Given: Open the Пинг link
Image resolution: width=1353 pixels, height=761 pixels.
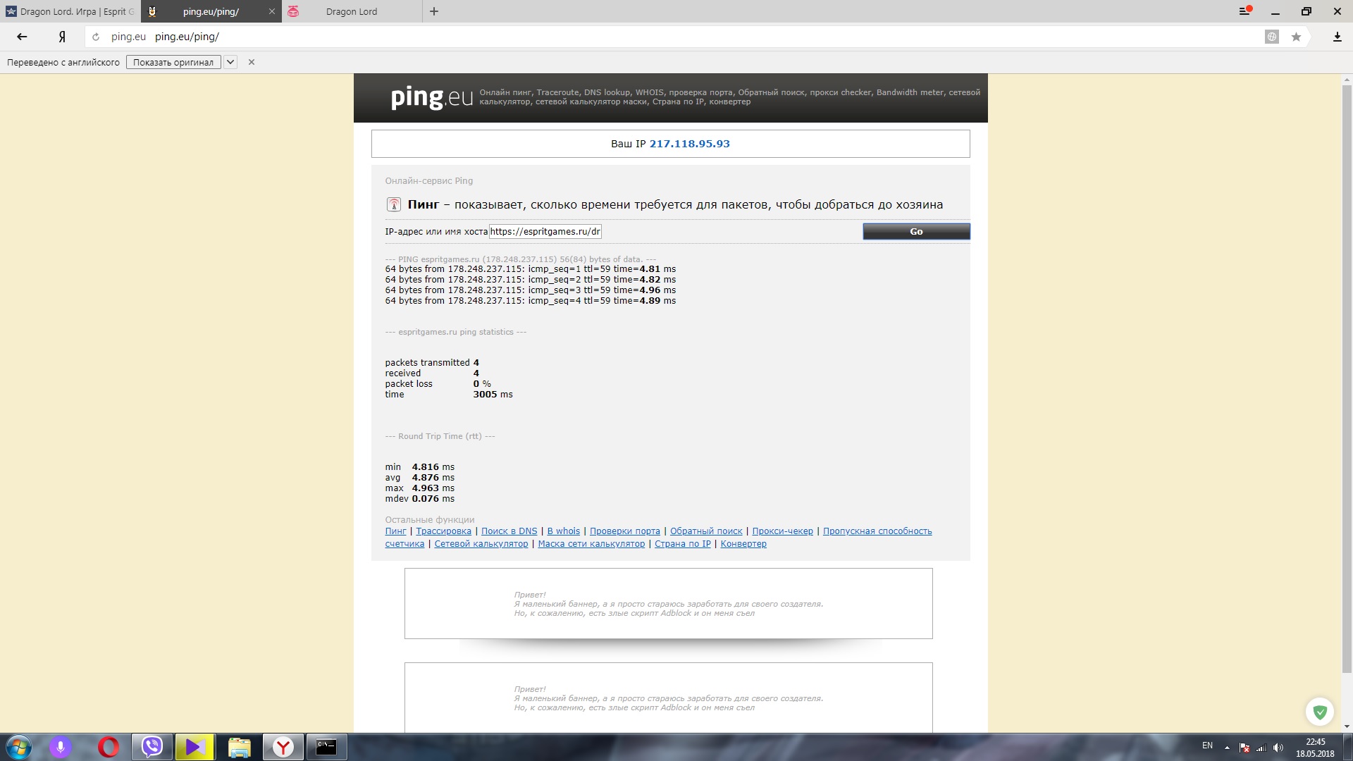Looking at the screenshot, I should [395, 531].
